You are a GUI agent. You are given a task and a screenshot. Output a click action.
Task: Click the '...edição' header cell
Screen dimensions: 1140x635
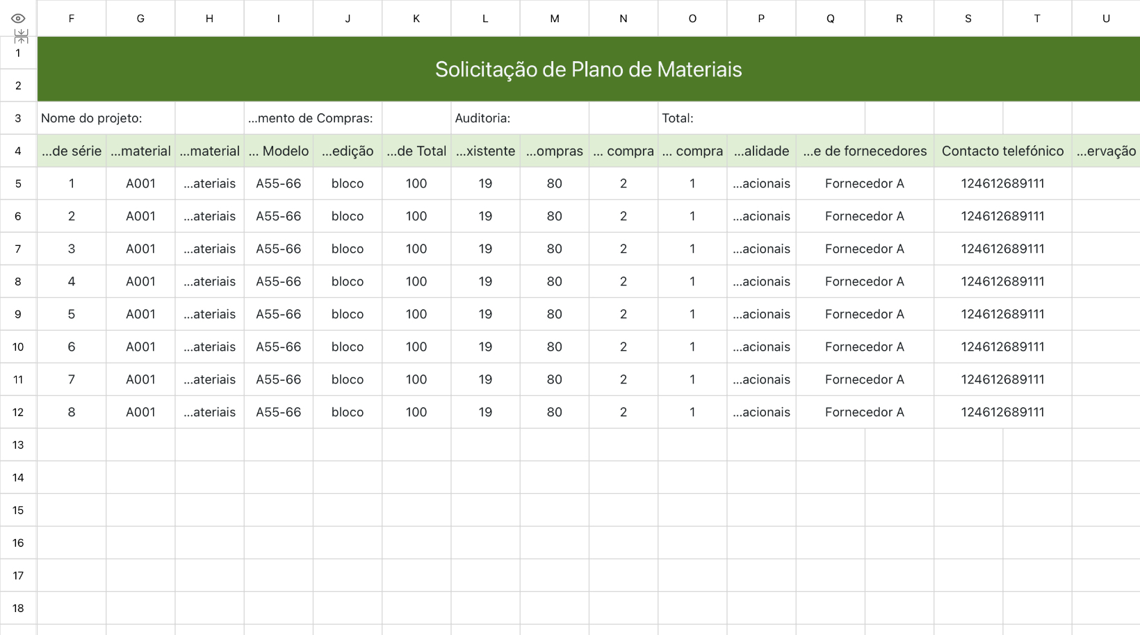[348, 151]
